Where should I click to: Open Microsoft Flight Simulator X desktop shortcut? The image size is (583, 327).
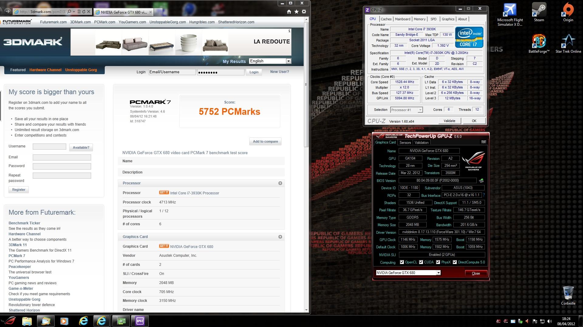click(510, 15)
